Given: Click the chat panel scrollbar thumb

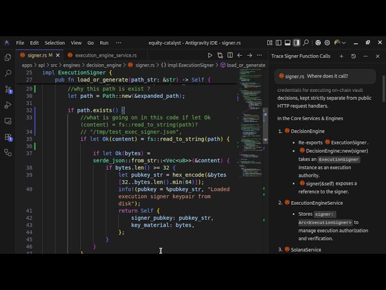Looking at the screenshot, I should (384, 89).
